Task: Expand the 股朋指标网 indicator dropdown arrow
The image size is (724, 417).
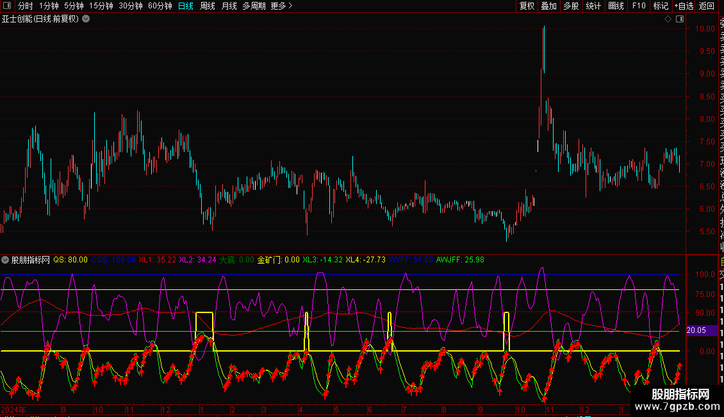Action: [6, 260]
